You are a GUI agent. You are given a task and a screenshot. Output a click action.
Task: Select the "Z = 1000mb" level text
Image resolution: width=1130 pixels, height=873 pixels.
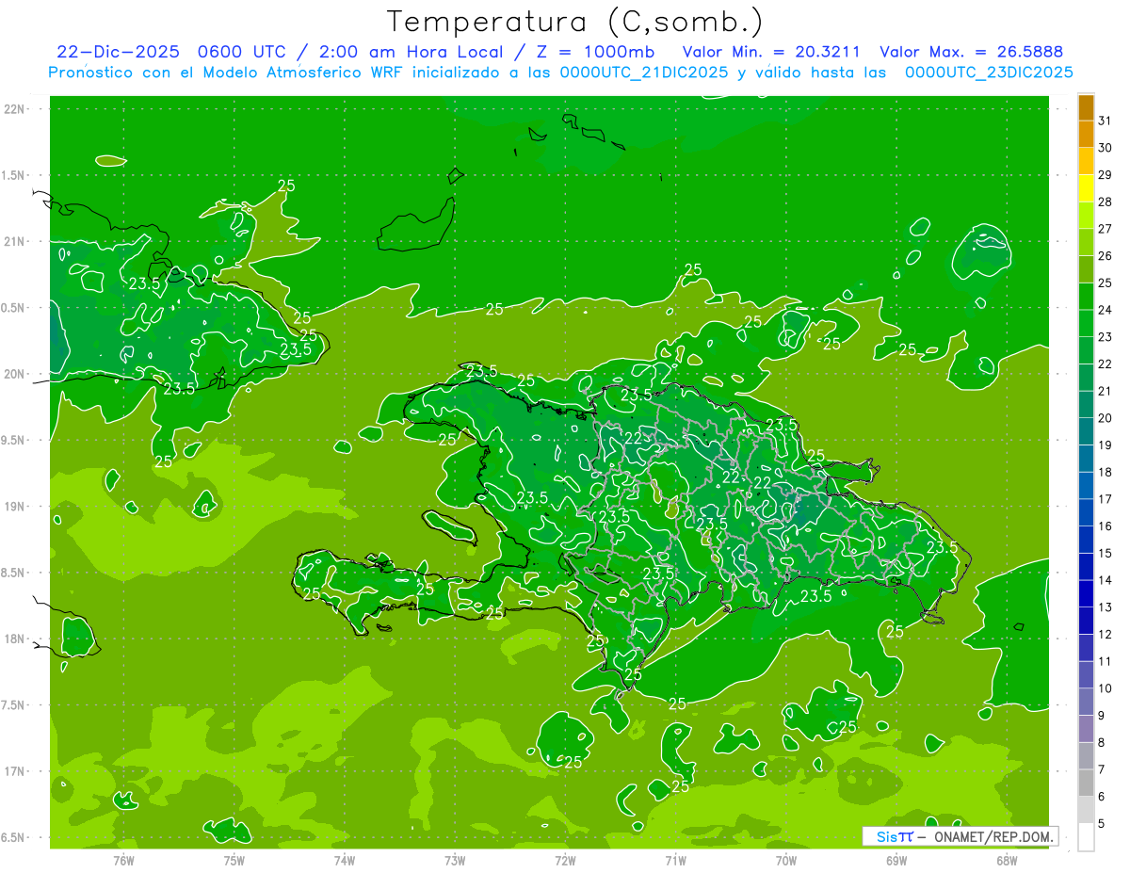[x=594, y=52]
